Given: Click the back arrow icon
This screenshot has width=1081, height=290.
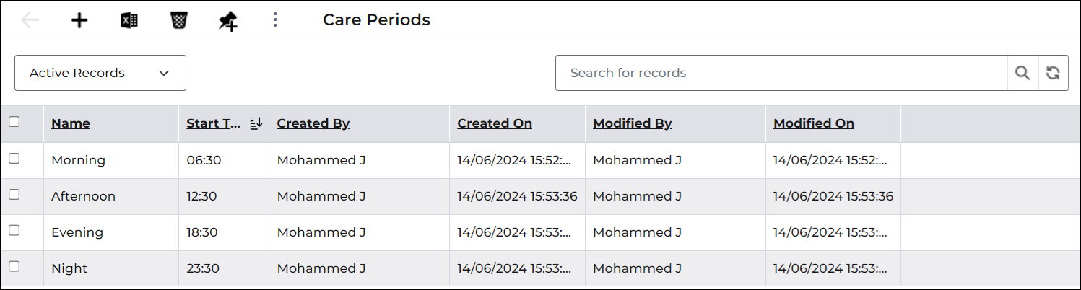Looking at the screenshot, I should click(x=30, y=20).
